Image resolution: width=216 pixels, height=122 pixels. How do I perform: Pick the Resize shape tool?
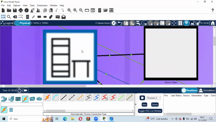point(21,17)
